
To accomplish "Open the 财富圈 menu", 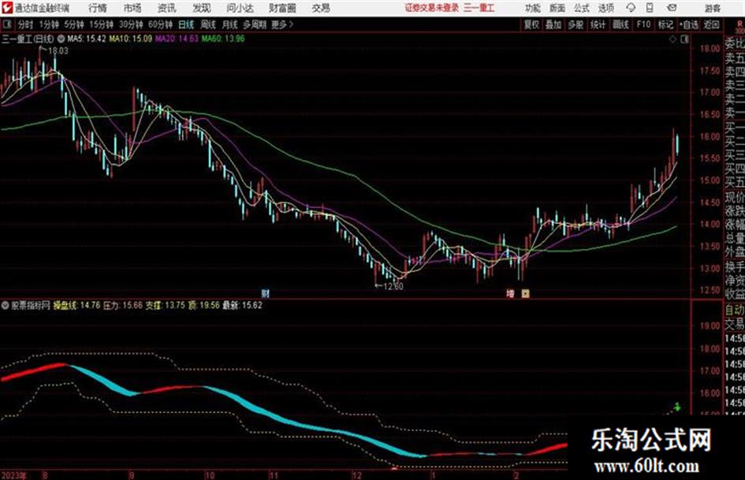I will 282,8.
